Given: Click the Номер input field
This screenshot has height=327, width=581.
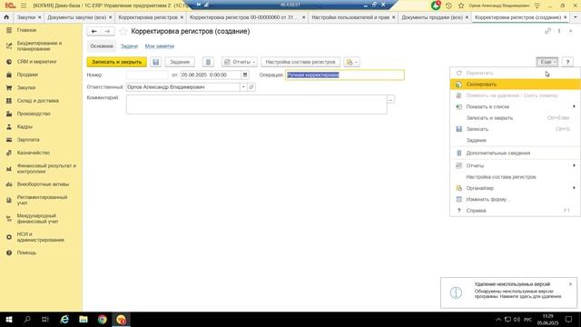Looking at the screenshot, I should point(147,74).
